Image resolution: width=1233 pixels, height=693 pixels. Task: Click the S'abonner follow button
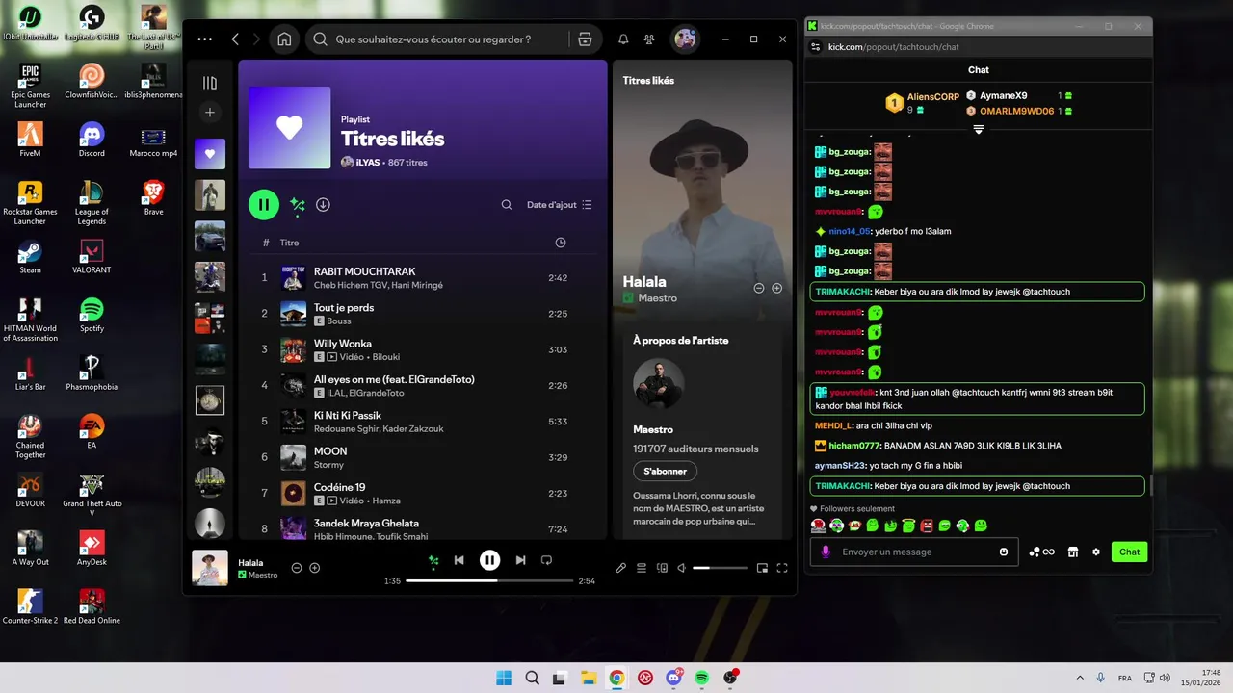[665, 472]
